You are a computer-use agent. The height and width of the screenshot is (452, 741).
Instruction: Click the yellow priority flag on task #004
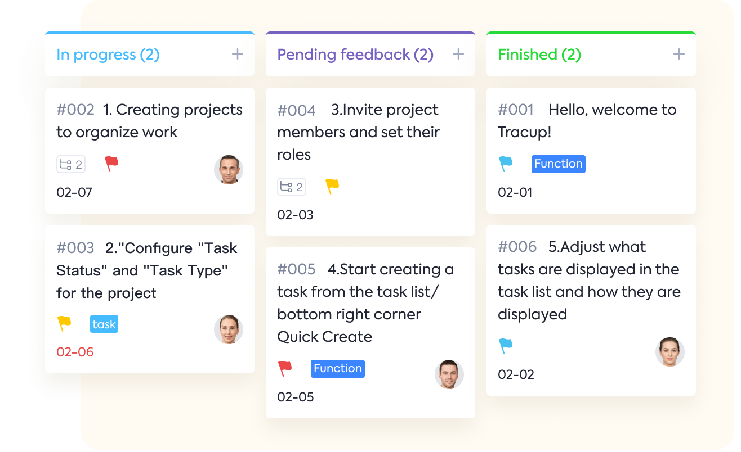332,187
